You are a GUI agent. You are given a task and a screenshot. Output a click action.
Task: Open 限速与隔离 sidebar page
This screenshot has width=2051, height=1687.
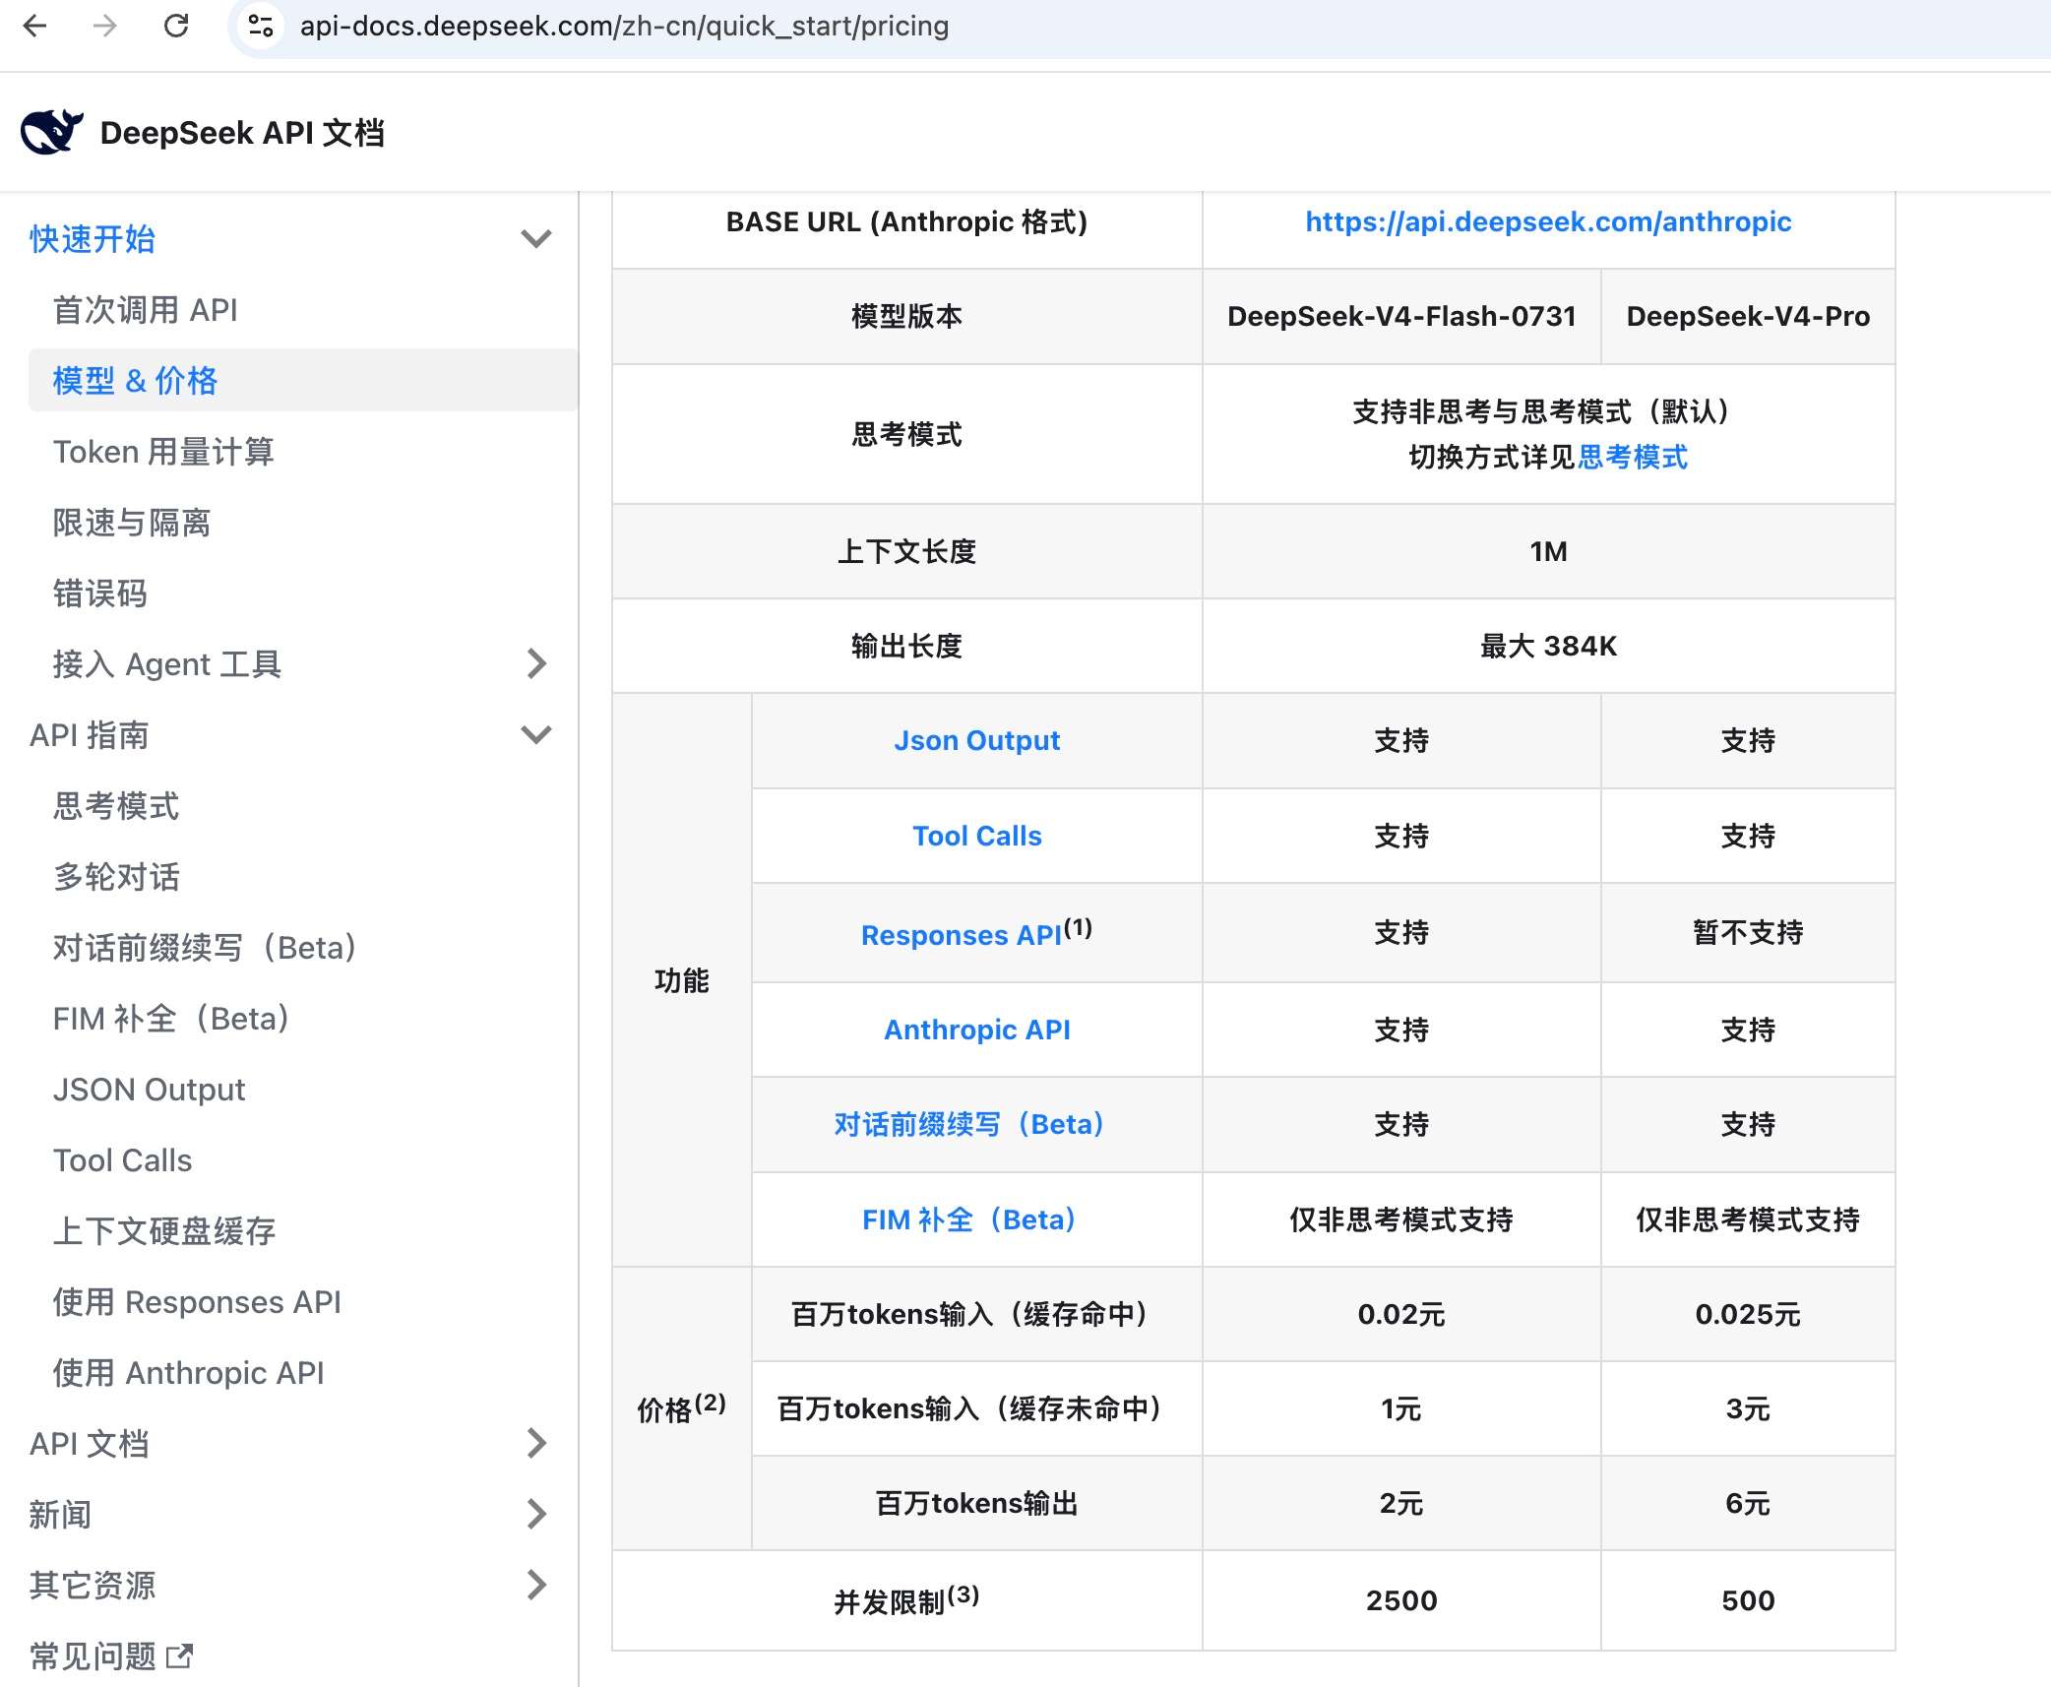[132, 523]
